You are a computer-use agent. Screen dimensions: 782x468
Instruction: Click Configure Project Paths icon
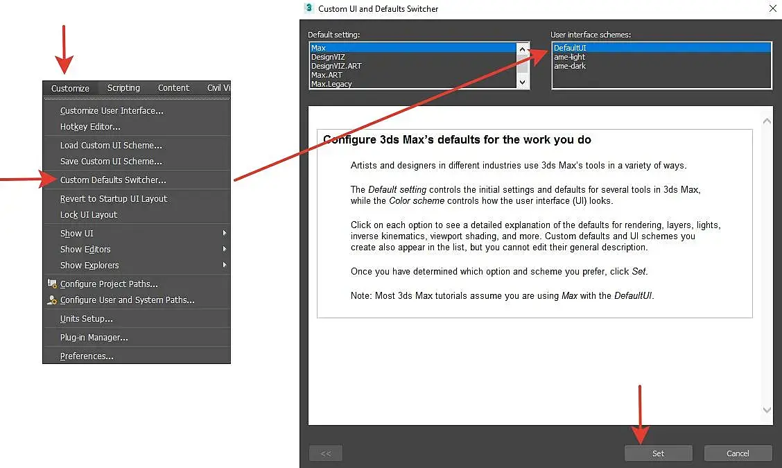coord(52,284)
